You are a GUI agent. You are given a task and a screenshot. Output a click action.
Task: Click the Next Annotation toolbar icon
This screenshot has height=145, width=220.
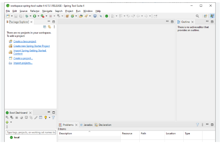tap(113, 16)
